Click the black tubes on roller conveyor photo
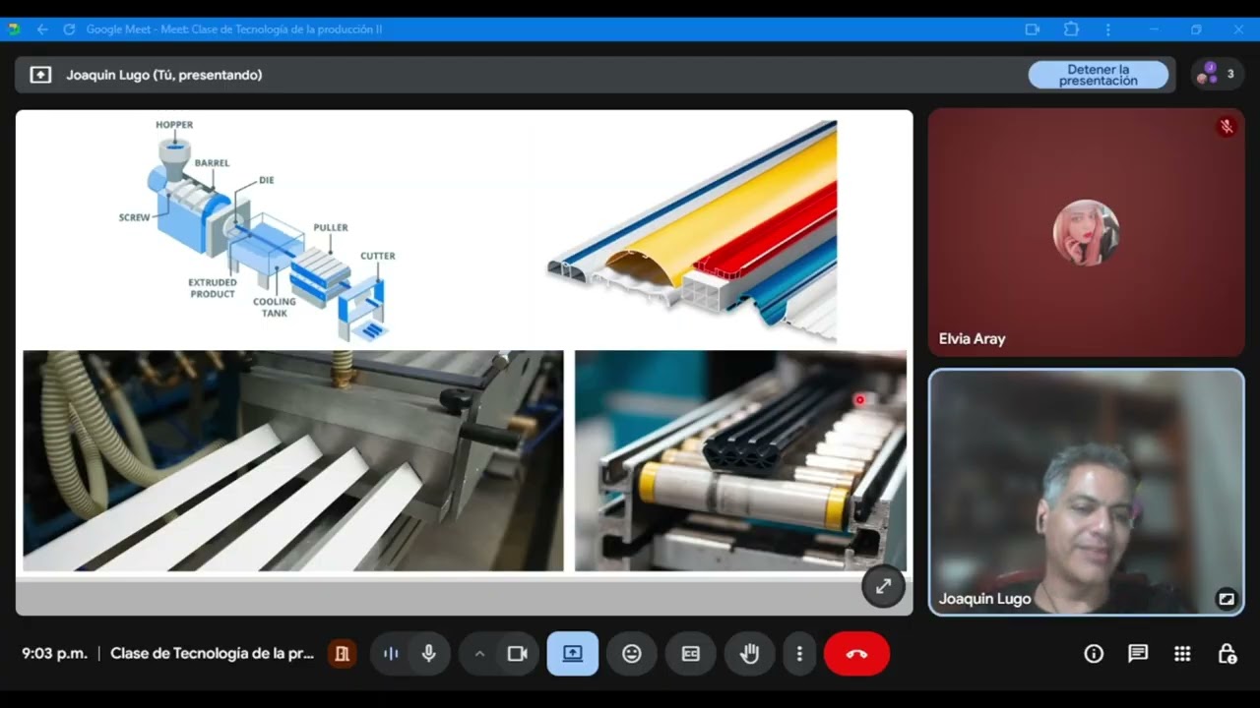 (x=740, y=461)
